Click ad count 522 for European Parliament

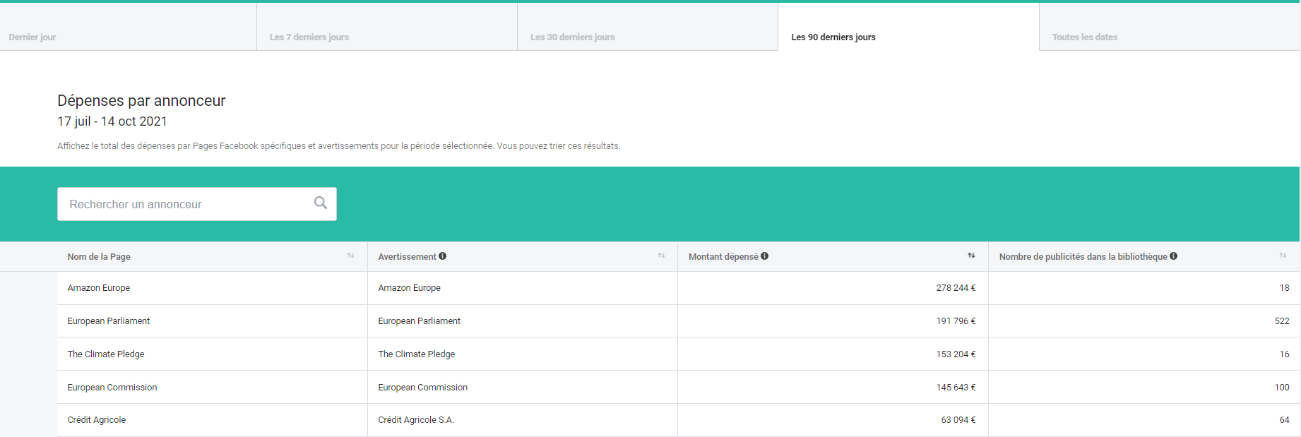click(x=1282, y=321)
